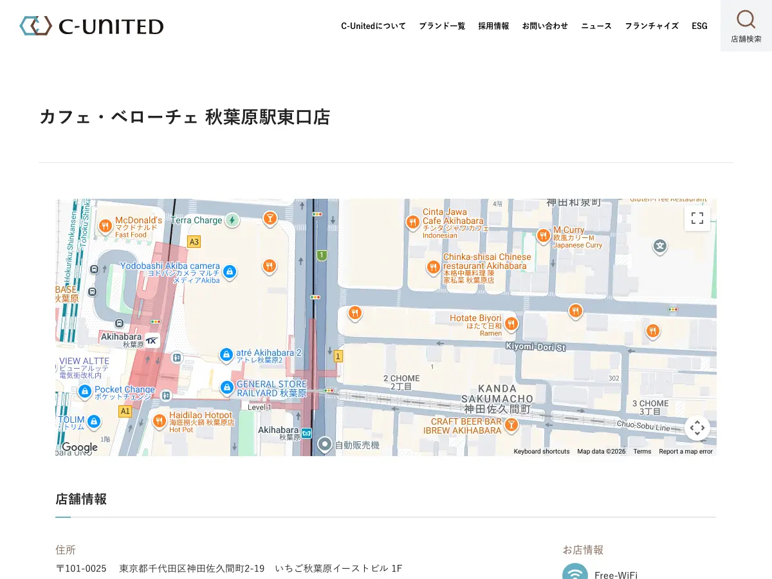Click the C-United logo
This screenshot has width=772, height=579.
tap(91, 26)
